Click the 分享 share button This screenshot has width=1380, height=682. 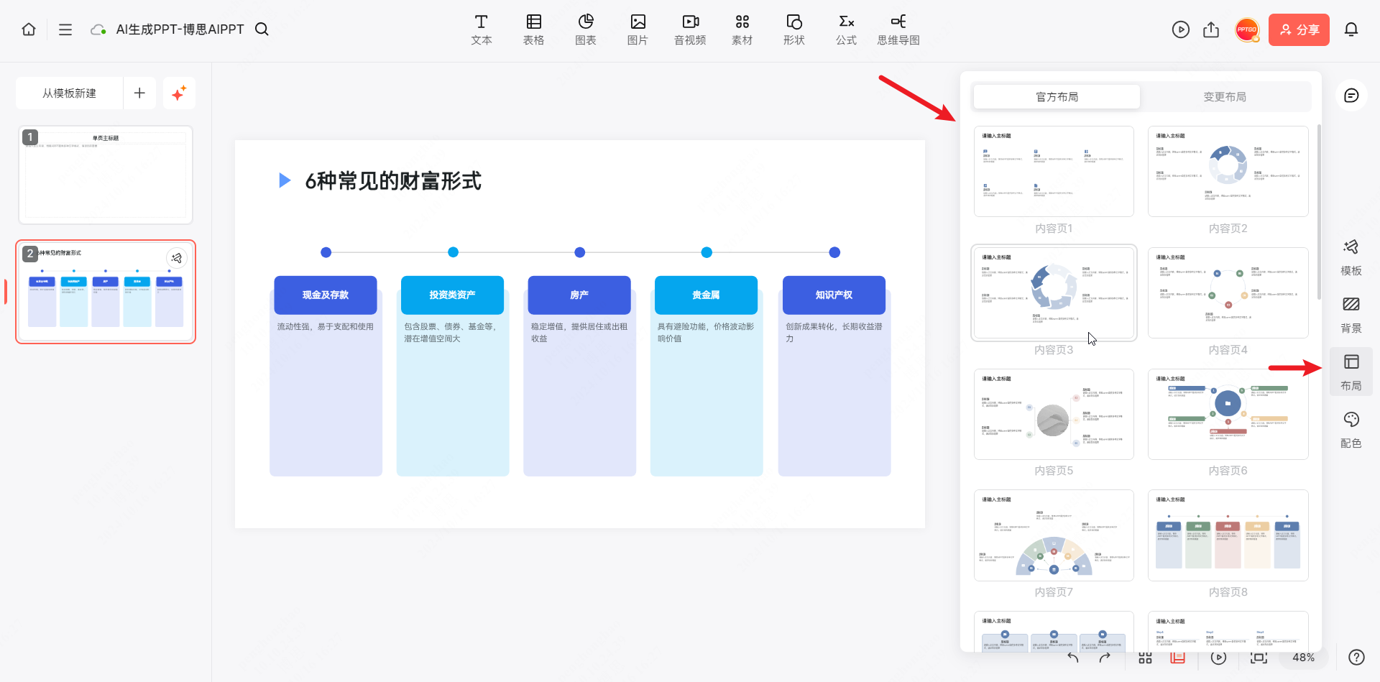[x=1299, y=29]
